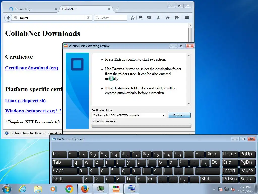This screenshot has height=194, width=258.
Task: Click the volume icon in system tray
Action: click(233, 189)
